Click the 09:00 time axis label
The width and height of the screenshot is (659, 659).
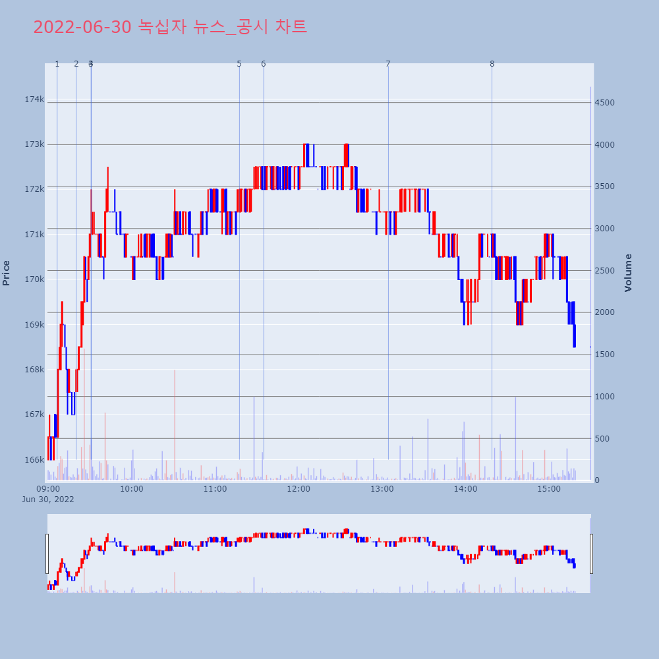(48, 489)
